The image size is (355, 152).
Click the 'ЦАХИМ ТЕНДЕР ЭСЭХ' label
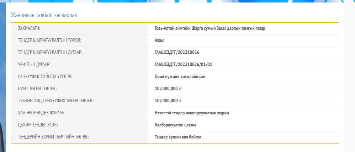[x=38, y=125]
